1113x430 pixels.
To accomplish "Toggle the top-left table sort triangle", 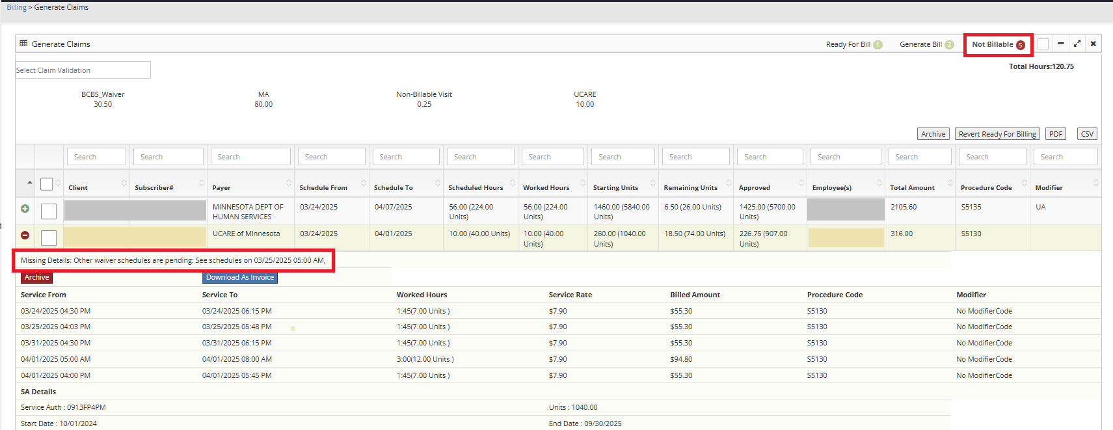I will tap(29, 183).
